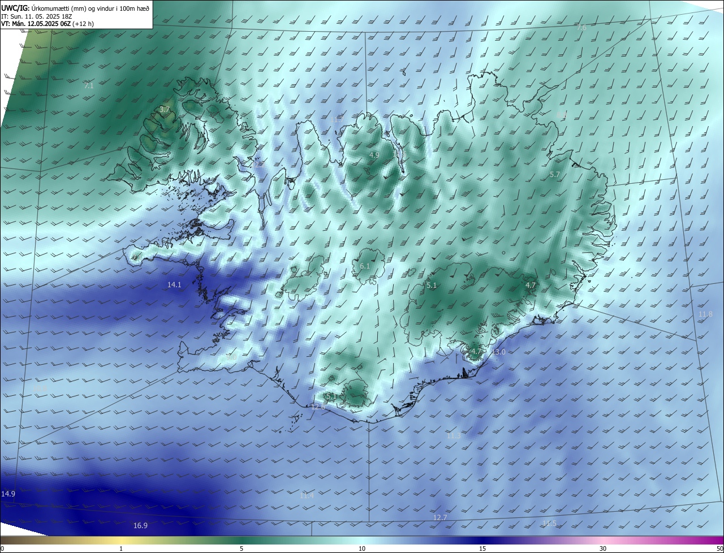Select the 14.9 value on the map
Screen dimensions: 724x553
click(x=8, y=494)
